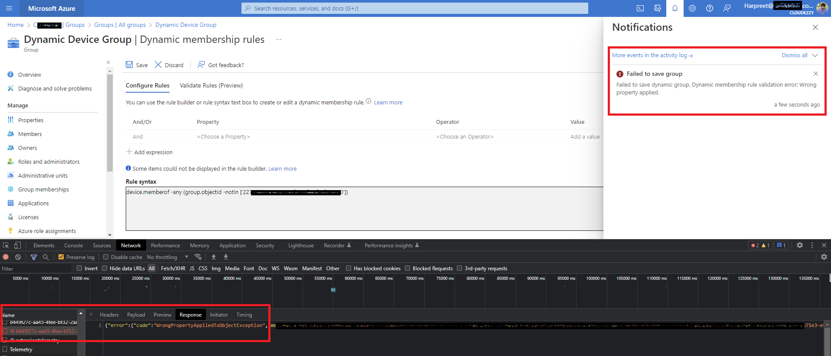Screen dimensions: 831x356
Task: Open DevTools settings gear
Action: point(800,245)
